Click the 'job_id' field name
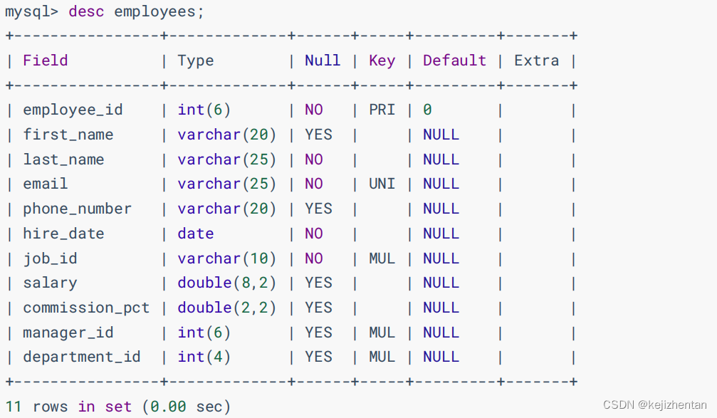The image size is (717, 418). 50,259
